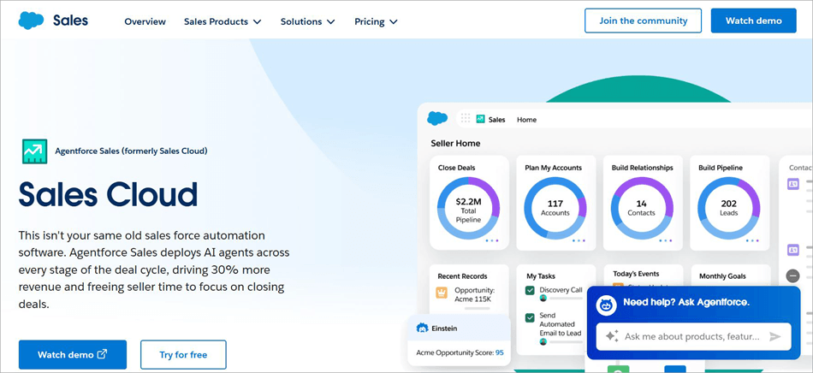Click the 202 Leads donut chart
This screenshot has height=373, width=813.
click(728, 208)
